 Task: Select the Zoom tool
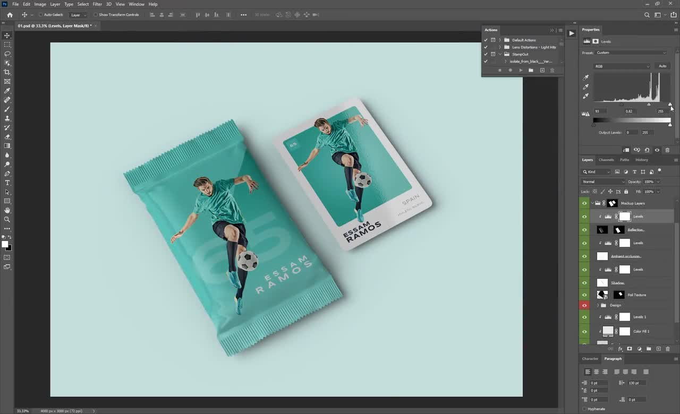[x=7, y=219]
